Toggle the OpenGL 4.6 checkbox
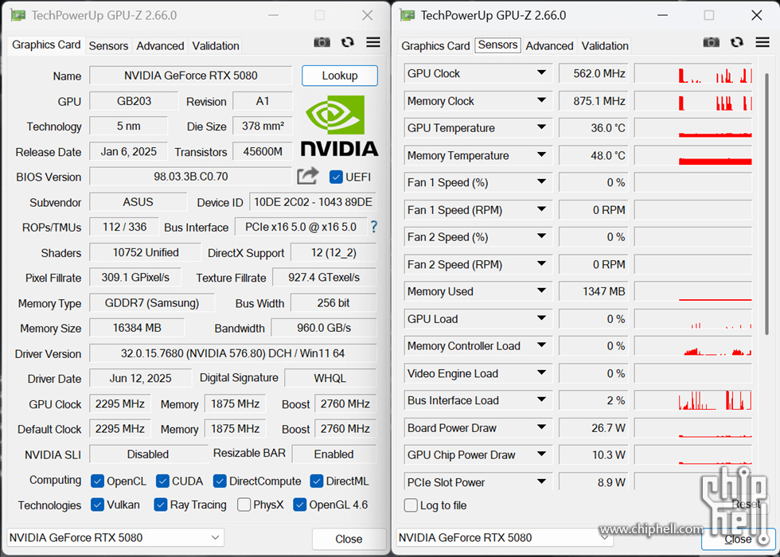780x557 pixels. point(299,504)
